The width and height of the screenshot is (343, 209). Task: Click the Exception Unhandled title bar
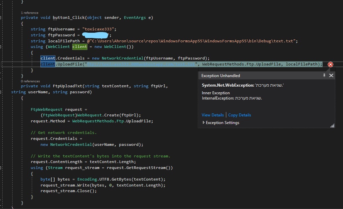258,75
